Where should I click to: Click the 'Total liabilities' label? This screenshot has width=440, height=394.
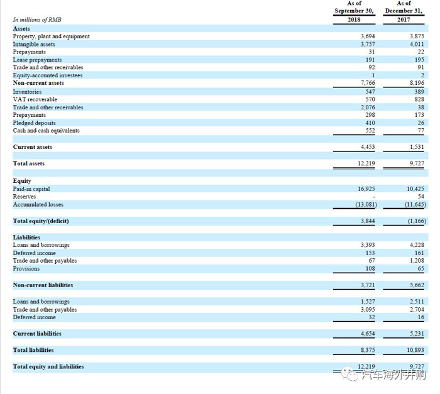[x=33, y=350]
